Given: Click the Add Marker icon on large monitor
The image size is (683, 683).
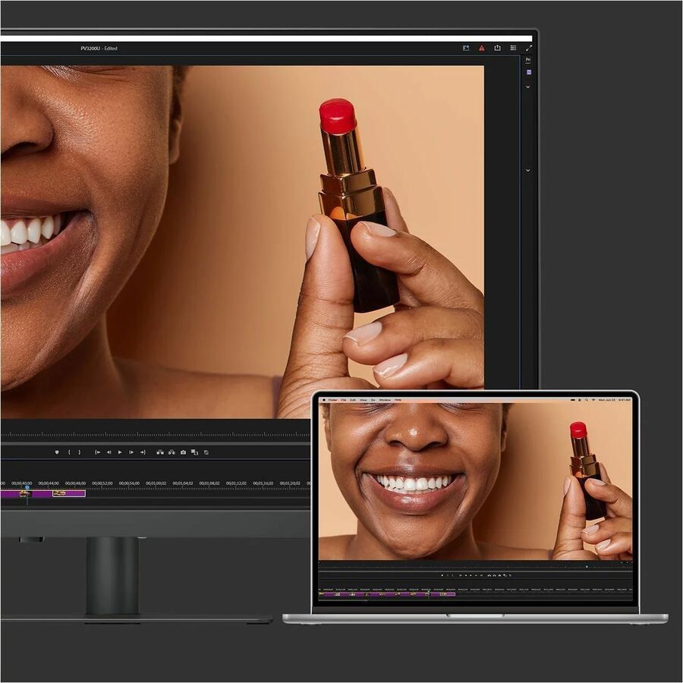Looking at the screenshot, I should (x=56, y=452).
